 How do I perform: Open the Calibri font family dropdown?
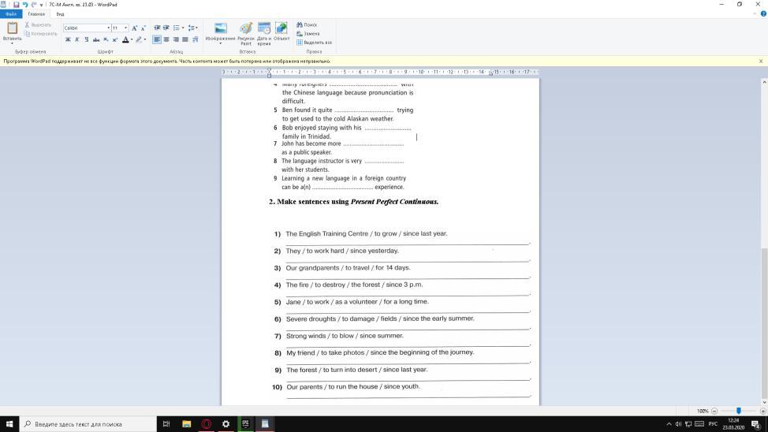click(108, 28)
